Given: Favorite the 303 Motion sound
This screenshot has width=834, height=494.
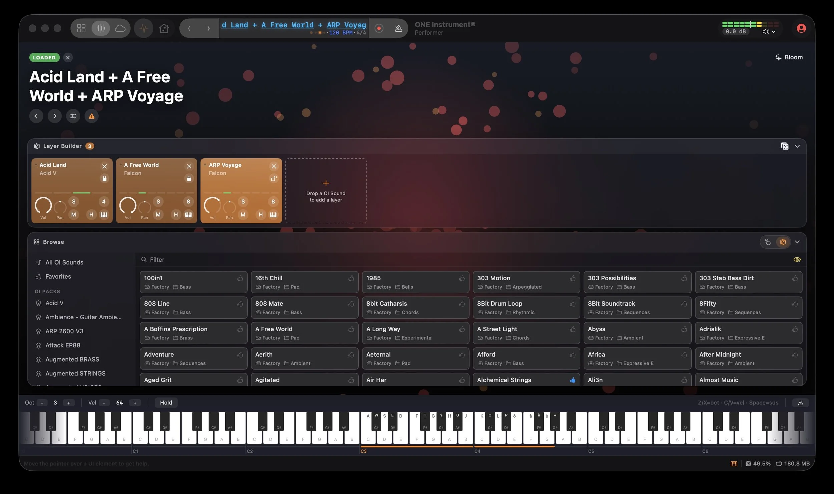Looking at the screenshot, I should 573,278.
